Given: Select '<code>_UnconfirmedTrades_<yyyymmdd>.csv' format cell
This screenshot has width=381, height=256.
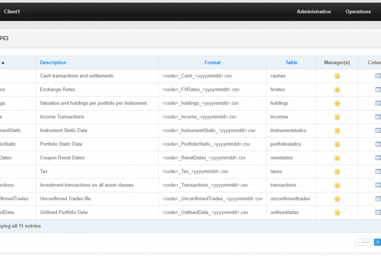Looking at the screenshot, I should pos(212,198).
